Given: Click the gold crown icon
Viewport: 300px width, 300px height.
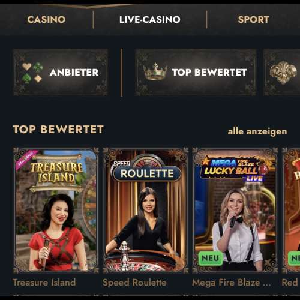Looking at the screenshot, I should [x=155, y=71].
